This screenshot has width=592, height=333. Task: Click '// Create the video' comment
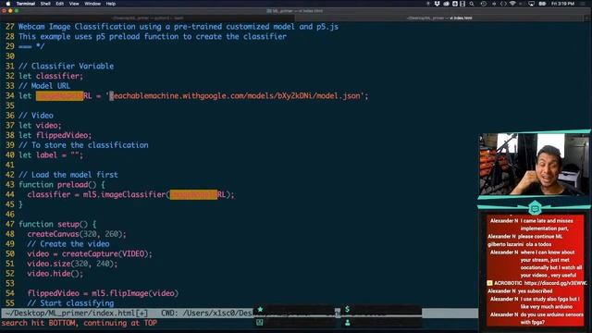(68, 244)
